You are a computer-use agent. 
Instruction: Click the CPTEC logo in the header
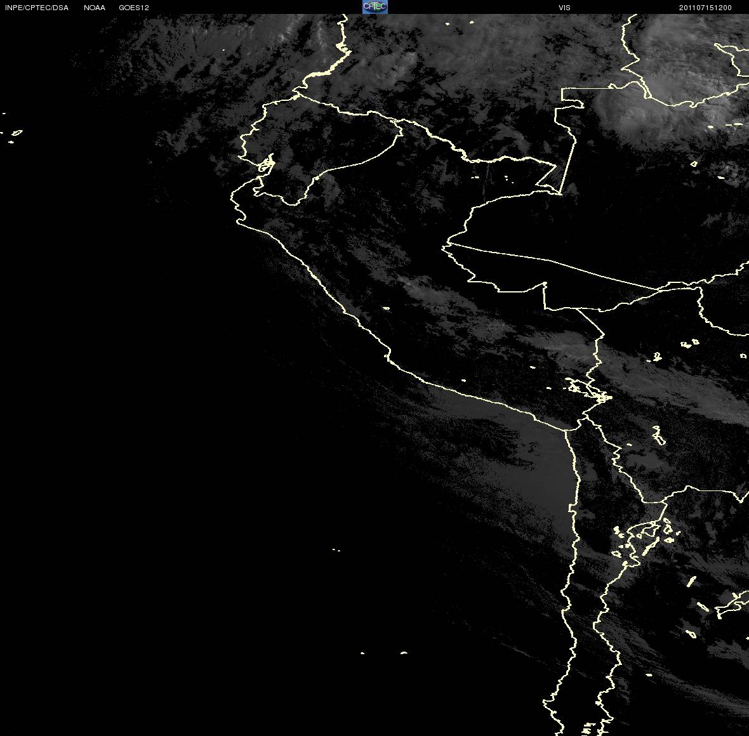click(x=374, y=7)
